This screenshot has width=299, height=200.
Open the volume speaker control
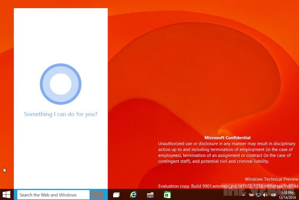265,195
